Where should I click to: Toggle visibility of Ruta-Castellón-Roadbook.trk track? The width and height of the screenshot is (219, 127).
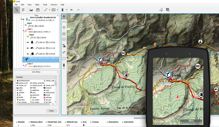23,19
